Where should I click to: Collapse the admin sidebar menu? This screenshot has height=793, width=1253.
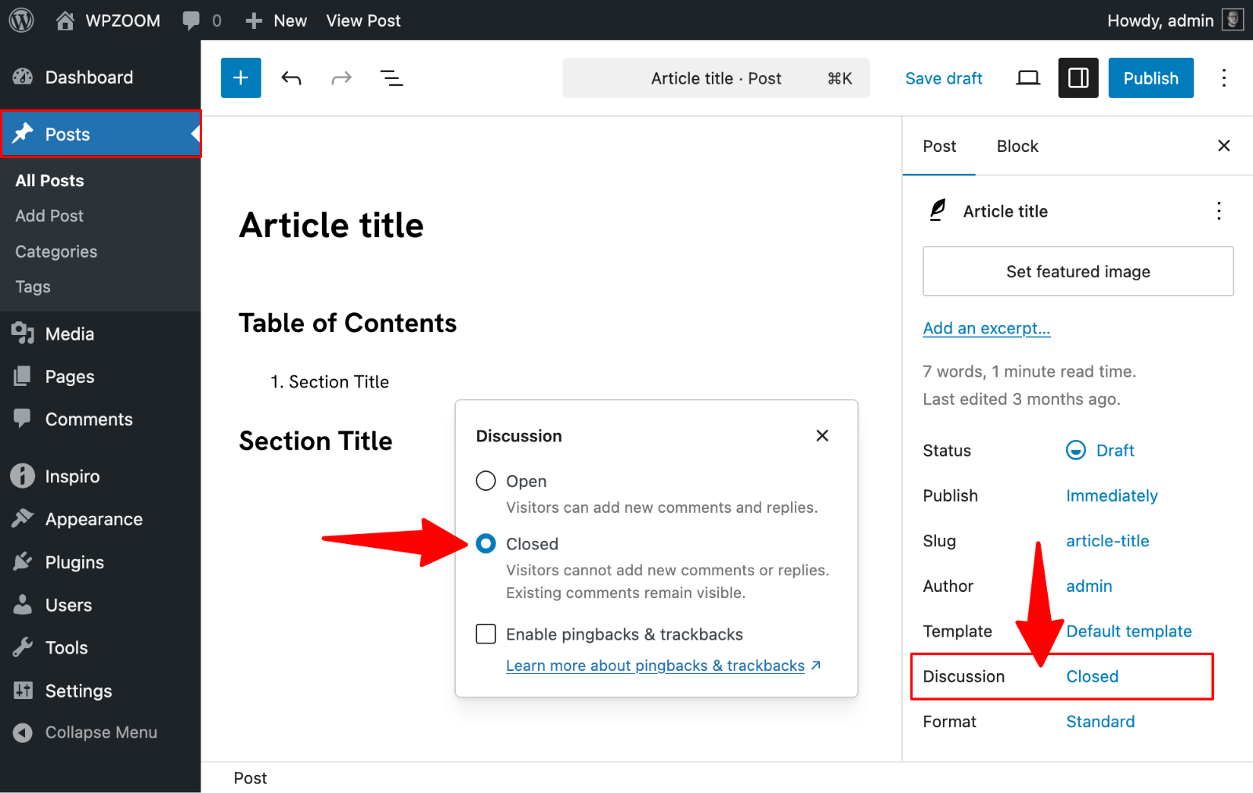[100, 733]
